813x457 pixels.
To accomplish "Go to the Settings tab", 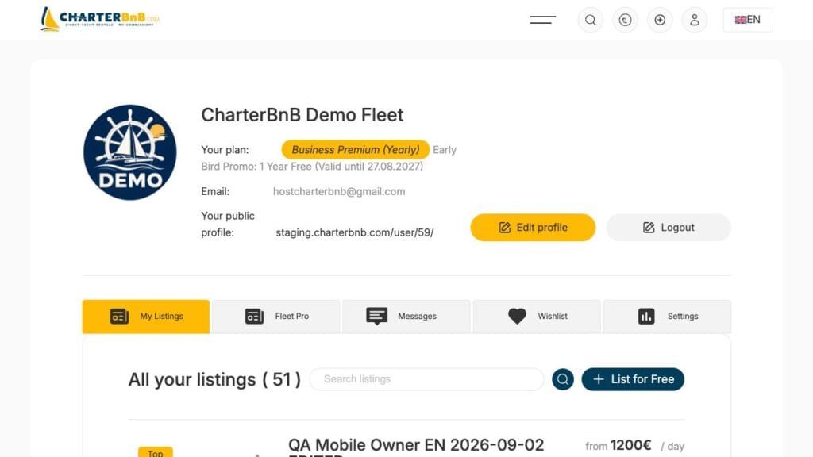I will click(x=668, y=316).
